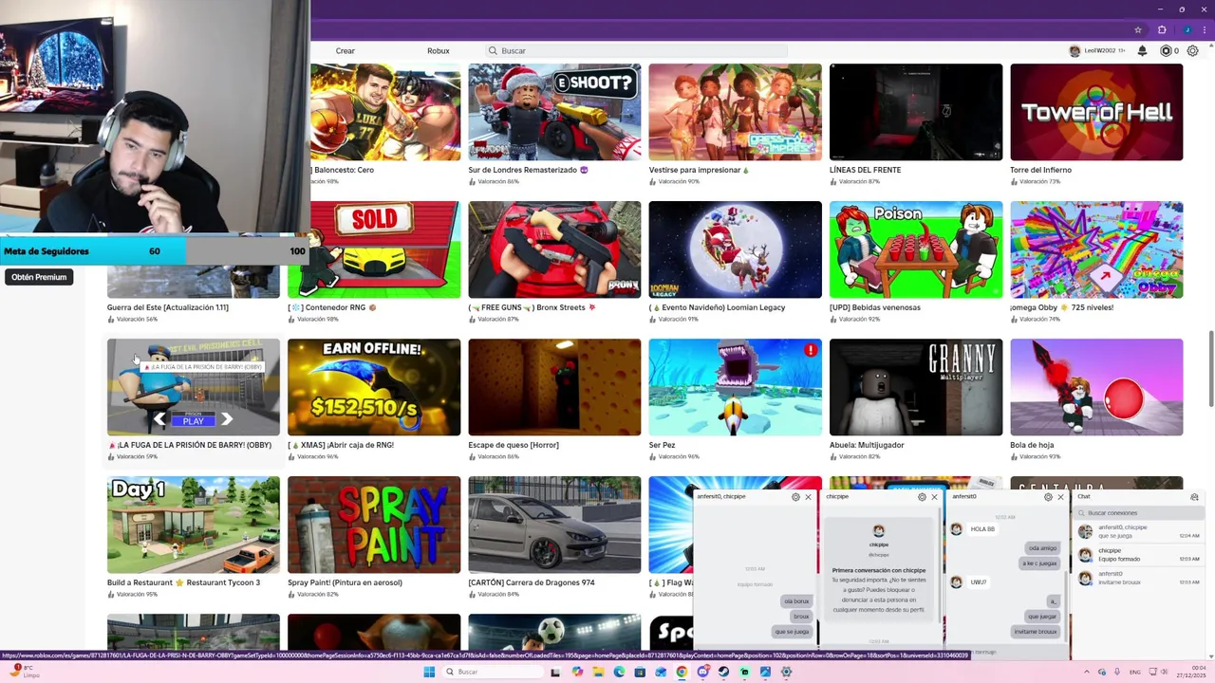Click Torre del Infierno title link

[1040, 170]
